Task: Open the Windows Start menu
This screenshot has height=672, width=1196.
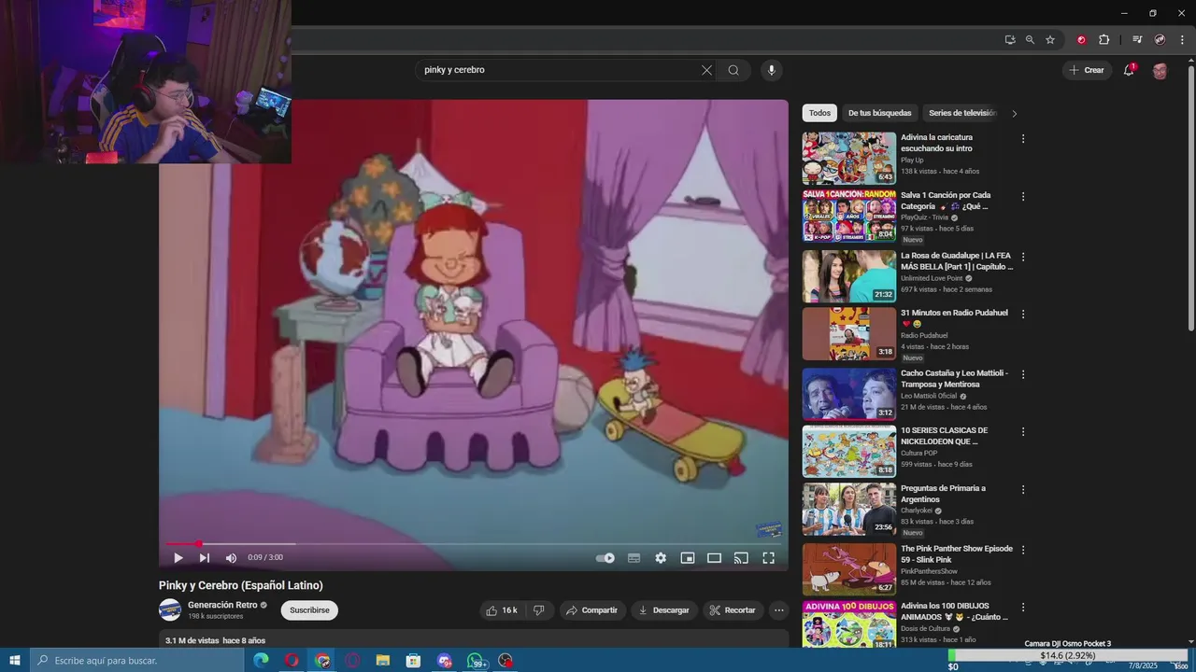Action: (x=15, y=661)
